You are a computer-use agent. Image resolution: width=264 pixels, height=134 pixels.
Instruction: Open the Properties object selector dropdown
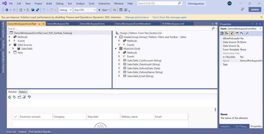pyautogui.click(x=261, y=29)
